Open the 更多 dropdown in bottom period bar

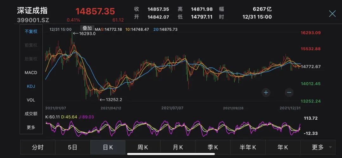click(x=321, y=147)
